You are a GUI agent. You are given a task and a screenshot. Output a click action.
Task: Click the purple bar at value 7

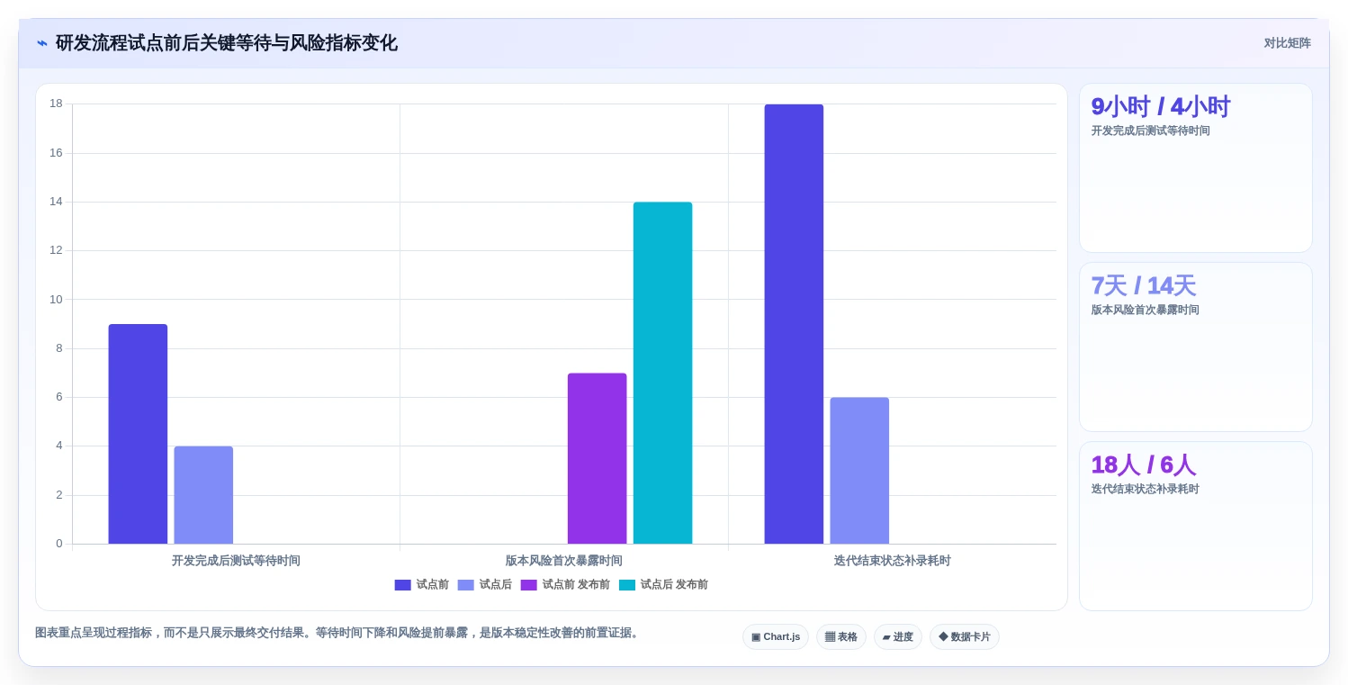(597, 458)
